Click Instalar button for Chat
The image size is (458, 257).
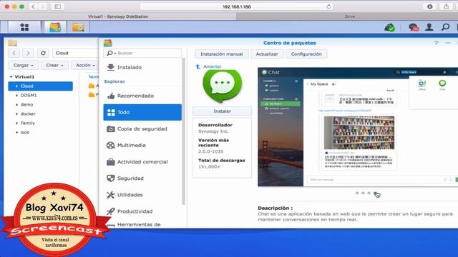222,111
